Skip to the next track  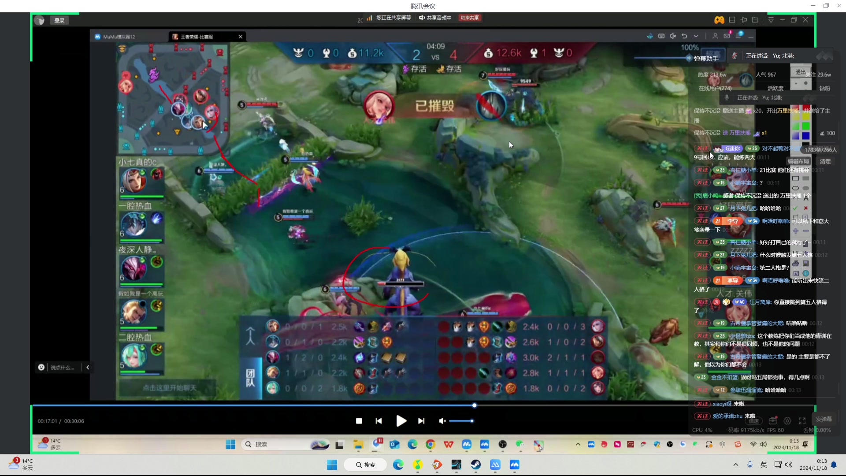(x=421, y=421)
